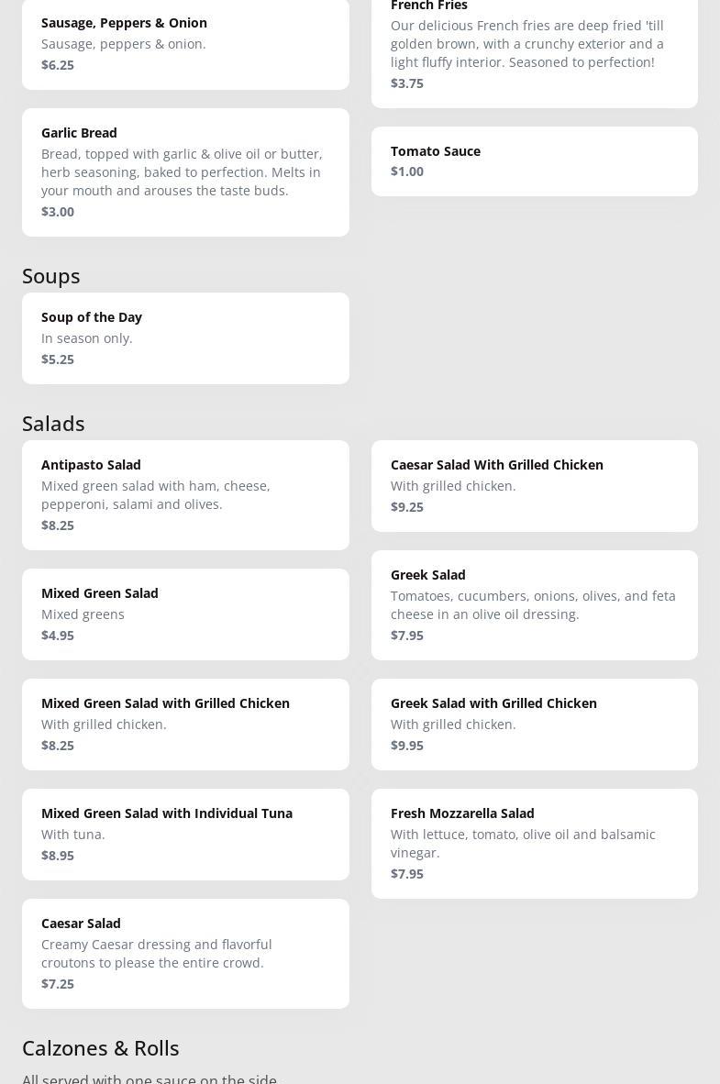
Task: Click the Salads section heading
Action: (x=53, y=424)
